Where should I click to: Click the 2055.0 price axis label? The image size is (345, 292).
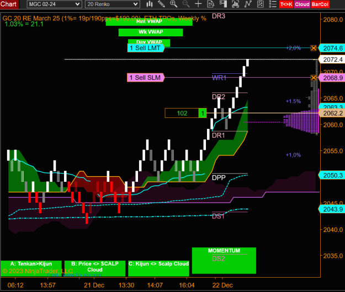coord(333,151)
